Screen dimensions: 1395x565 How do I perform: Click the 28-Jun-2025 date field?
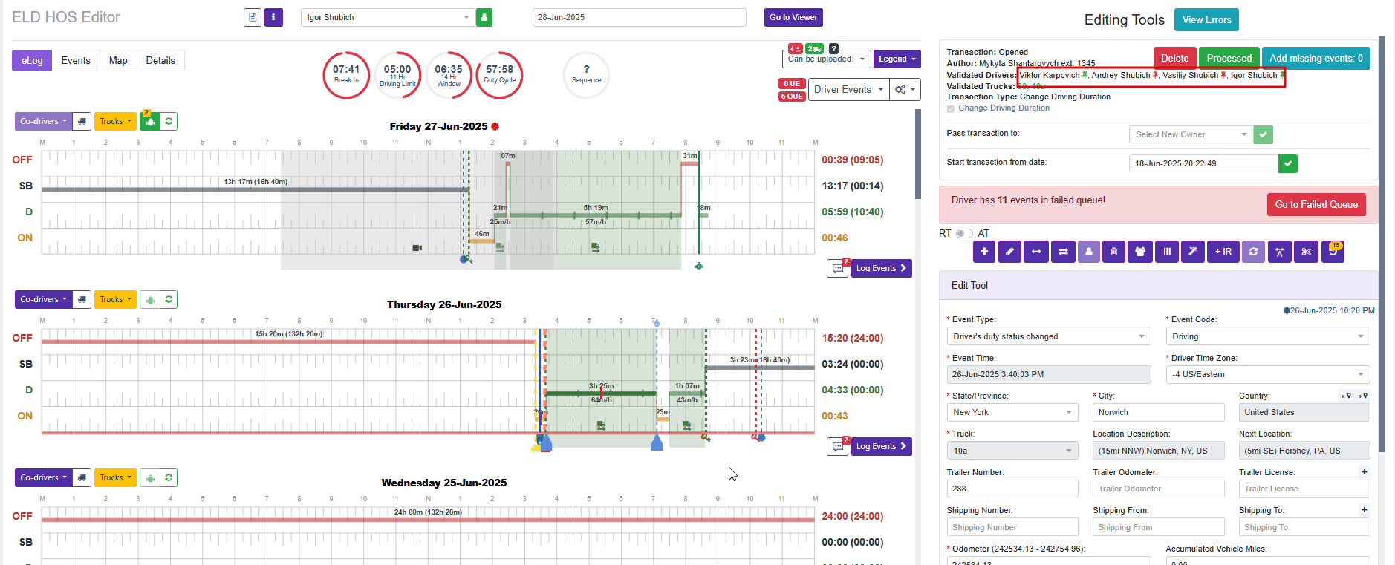pyautogui.click(x=639, y=17)
